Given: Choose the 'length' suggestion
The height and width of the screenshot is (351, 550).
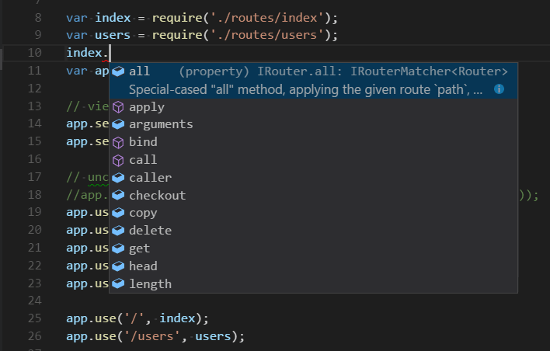Looking at the screenshot, I should 150,284.
